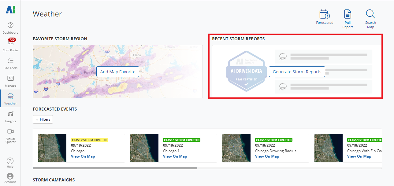Open Com Portal inbox icon
Screen dimensions: 394x186
click(x=10, y=43)
